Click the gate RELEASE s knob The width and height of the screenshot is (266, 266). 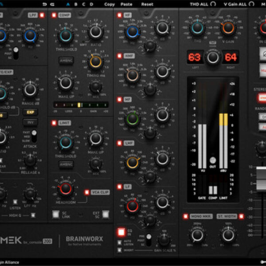click(x=30, y=160)
